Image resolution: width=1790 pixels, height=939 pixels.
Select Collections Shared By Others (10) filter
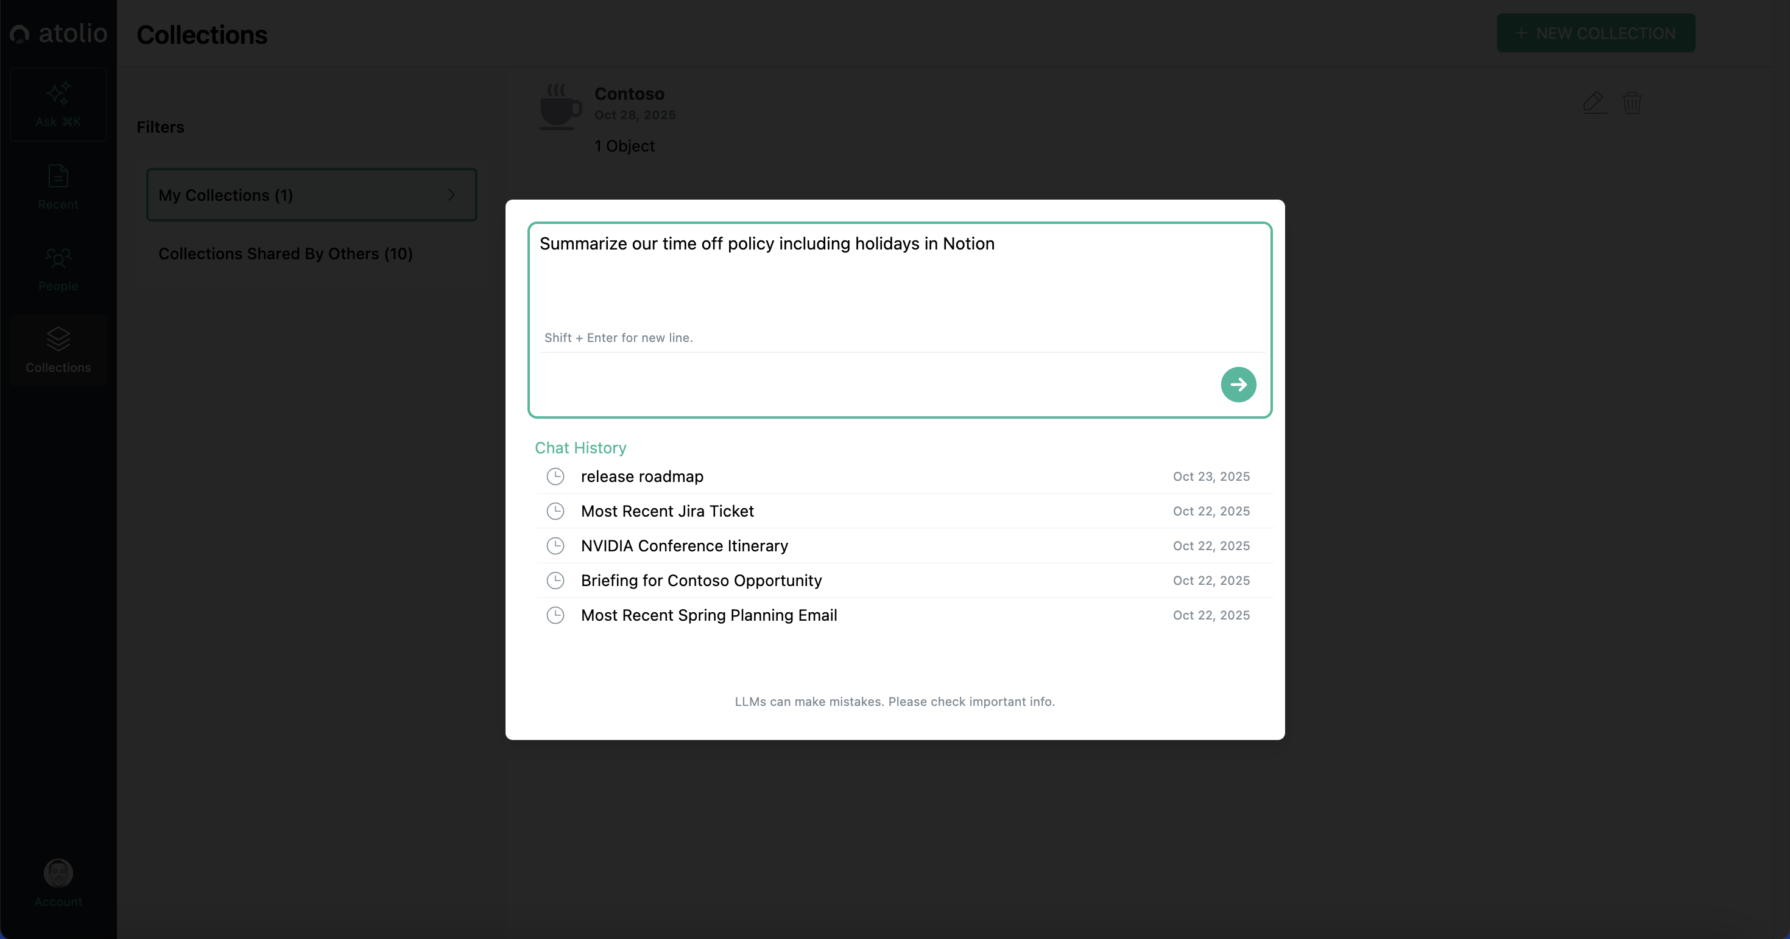pyautogui.click(x=285, y=254)
